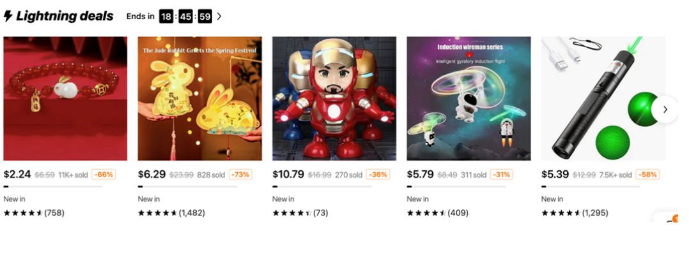This screenshot has height=257, width=689.
Task: Click the star rating showing 409 reviews
Action: tap(438, 213)
